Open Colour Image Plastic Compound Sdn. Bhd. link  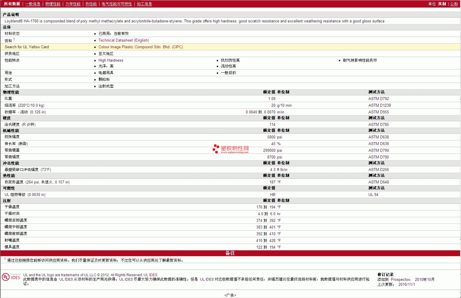pos(141,47)
